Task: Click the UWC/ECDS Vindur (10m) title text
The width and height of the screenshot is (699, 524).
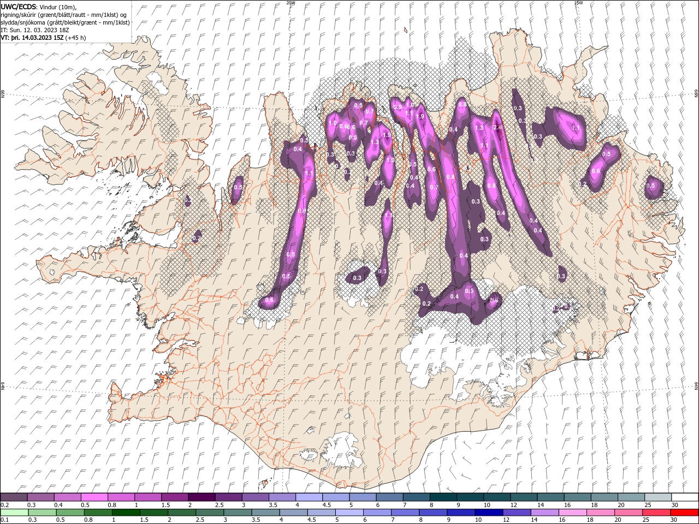Action: 39,6
